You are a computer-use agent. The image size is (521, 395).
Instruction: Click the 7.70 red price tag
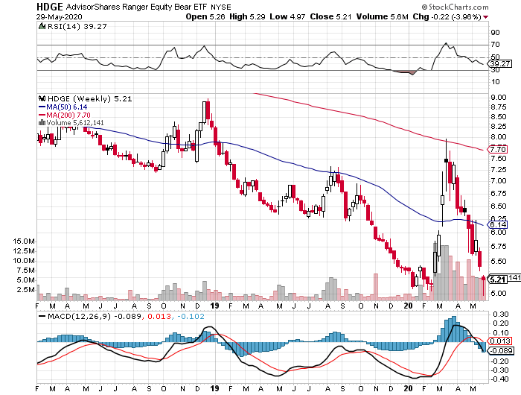[498, 150]
